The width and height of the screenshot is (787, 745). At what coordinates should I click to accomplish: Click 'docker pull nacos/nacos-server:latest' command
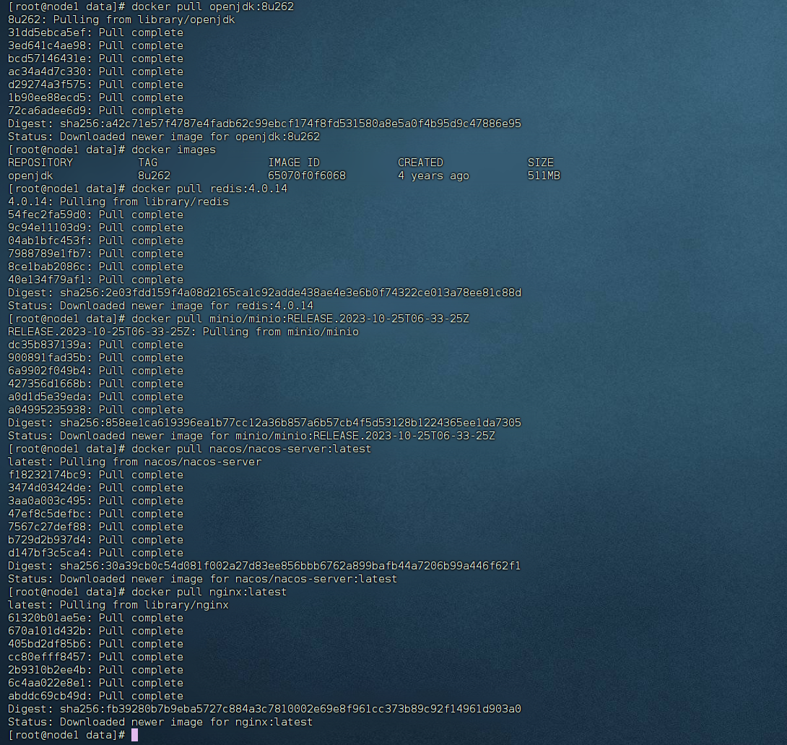(251, 449)
